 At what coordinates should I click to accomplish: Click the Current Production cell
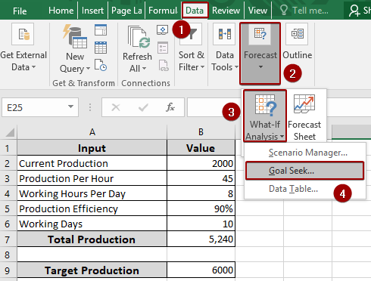pyautogui.click(x=92, y=163)
